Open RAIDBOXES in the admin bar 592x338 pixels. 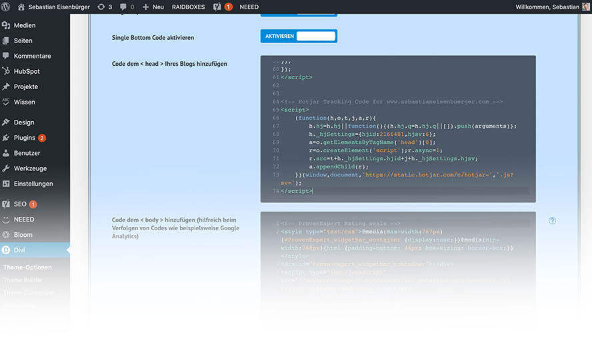pos(188,7)
